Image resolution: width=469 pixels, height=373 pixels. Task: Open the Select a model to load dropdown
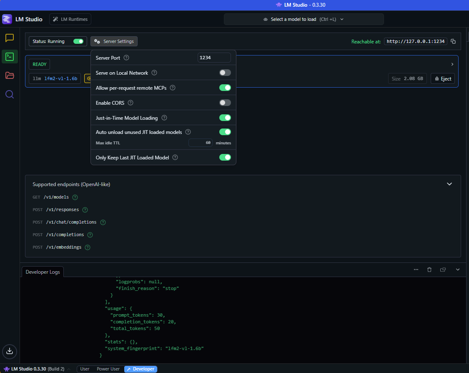point(303,19)
